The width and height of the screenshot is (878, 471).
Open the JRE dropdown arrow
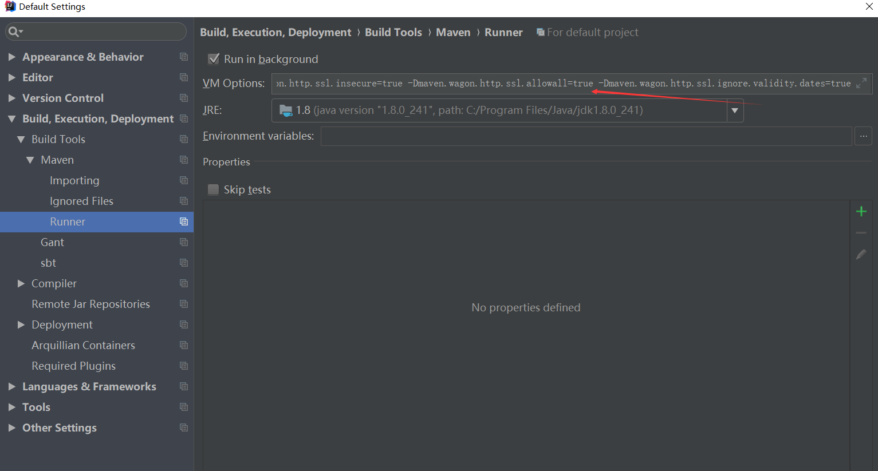(735, 110)
